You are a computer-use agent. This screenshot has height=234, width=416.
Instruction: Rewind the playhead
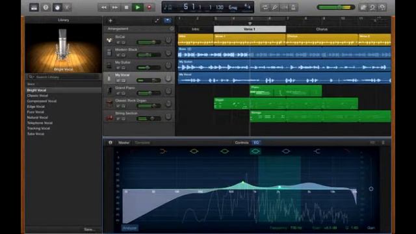[104, 7]
